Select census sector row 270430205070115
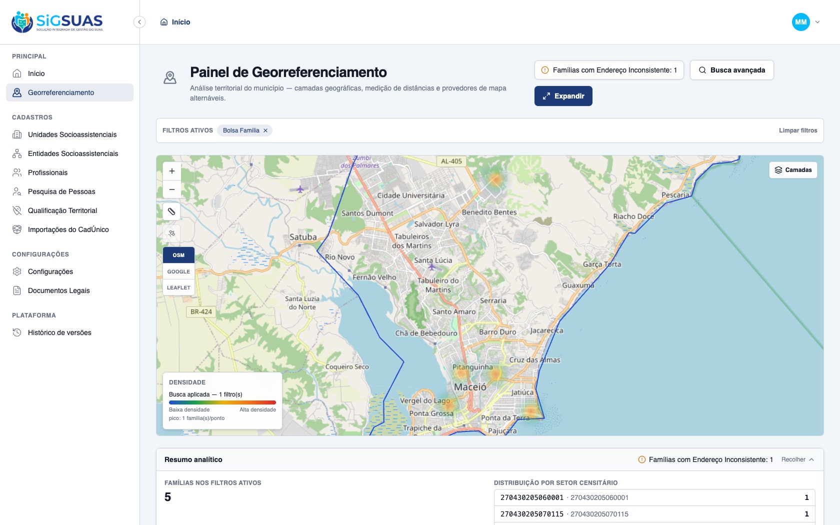The height and width of the screenshot is (525, 840). click(654, 514)
